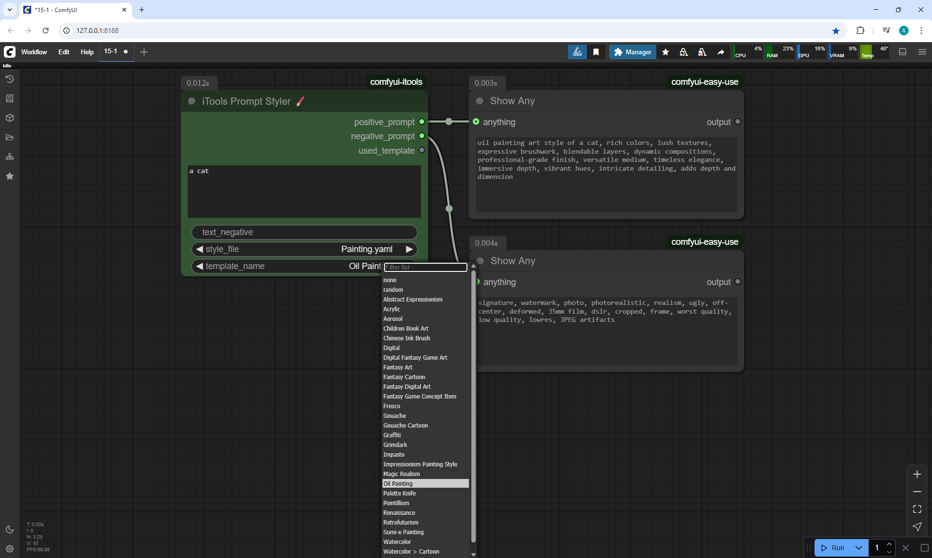Collapse the iTools Prompt Styler node dot
The width and height of the screenshot is (932, 558).
click(192, 101)
